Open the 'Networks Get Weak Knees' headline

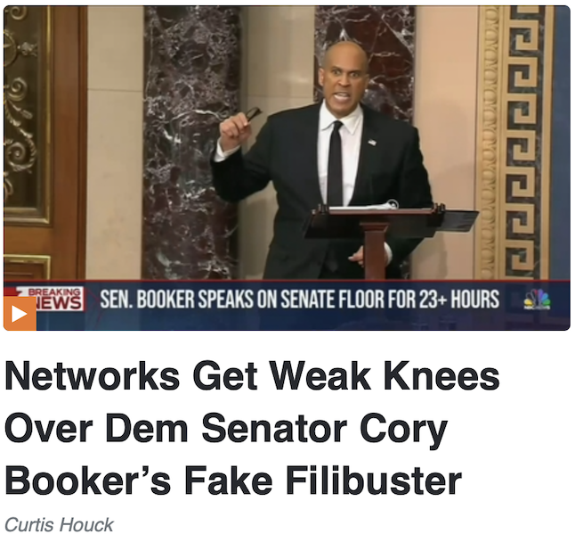pyautogui.click(x=252, y=428)
